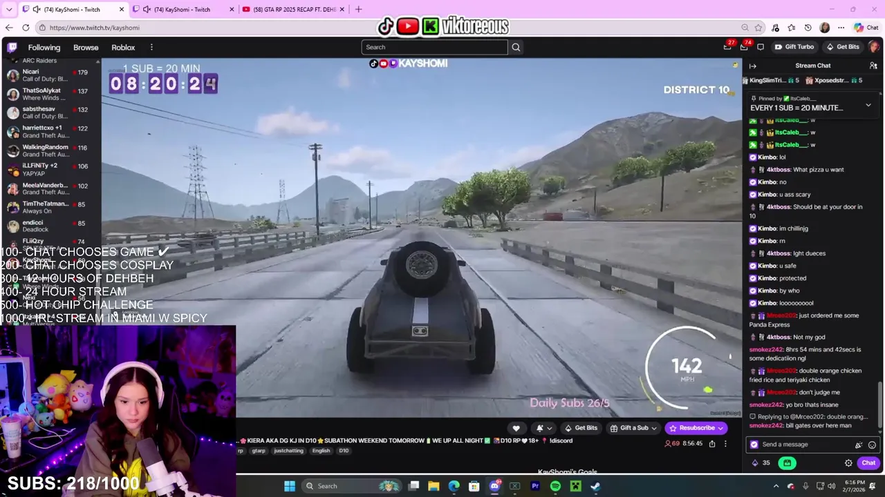Open the chat community users icon
Viewport: 885px width, 497px height.
873,66
